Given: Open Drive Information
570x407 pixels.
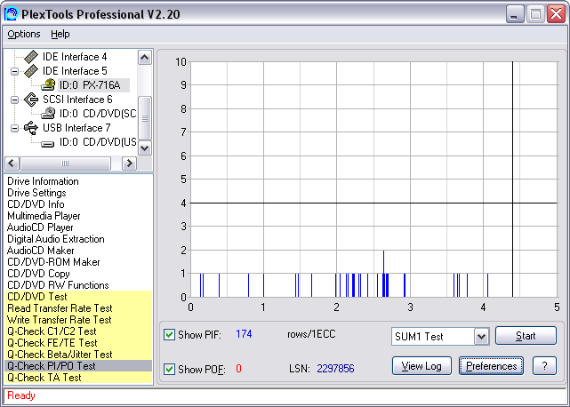Looking at the screenshot, I should click(x=43, y=181).
